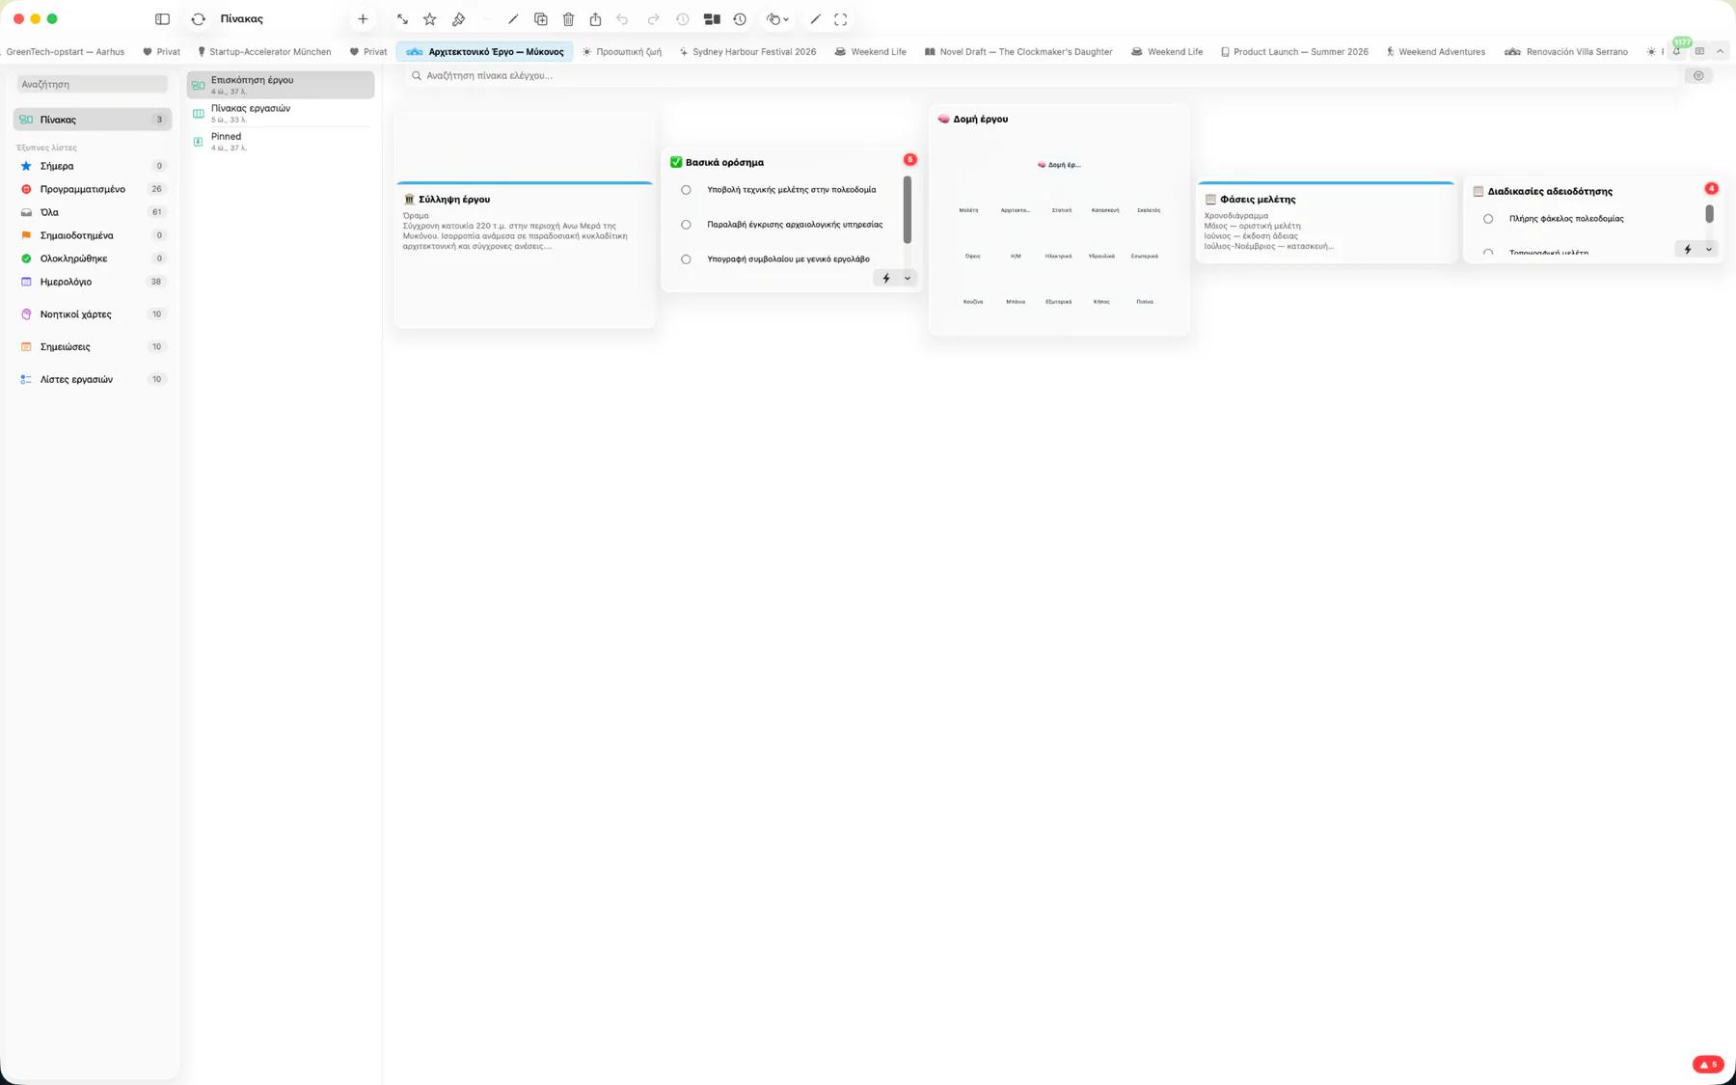Click lightning icon on Βασικά ορόσημα card
Viewport: 1736px width, 1085px height.
pyautogui.click(x=886, y=278)
